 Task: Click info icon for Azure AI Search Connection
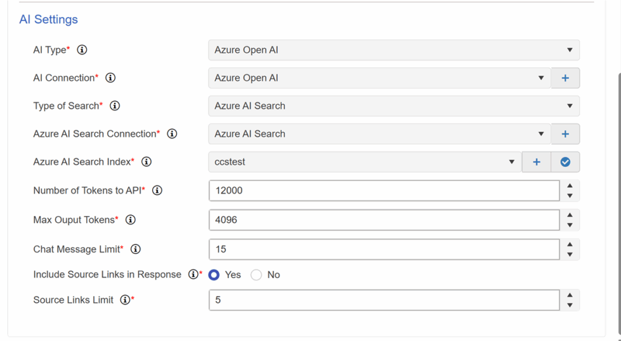point(172,134)
